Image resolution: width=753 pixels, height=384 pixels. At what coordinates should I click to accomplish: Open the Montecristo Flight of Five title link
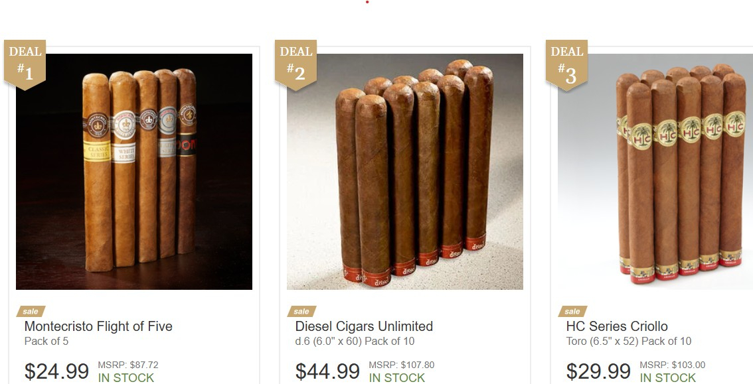(x=98, y=326)
